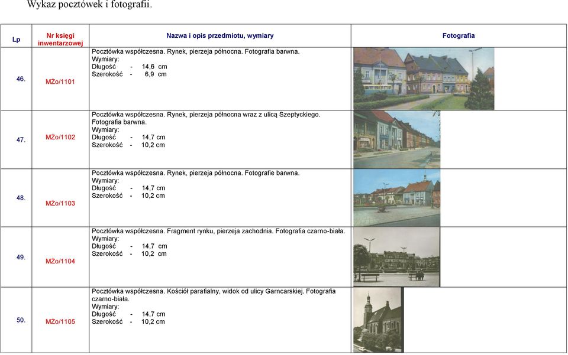Select row number 46.
The width and height of the screenshot is (568, 355).
(x=21, y=79)
